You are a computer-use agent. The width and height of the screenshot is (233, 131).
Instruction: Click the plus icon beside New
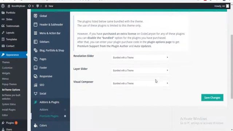46,6
